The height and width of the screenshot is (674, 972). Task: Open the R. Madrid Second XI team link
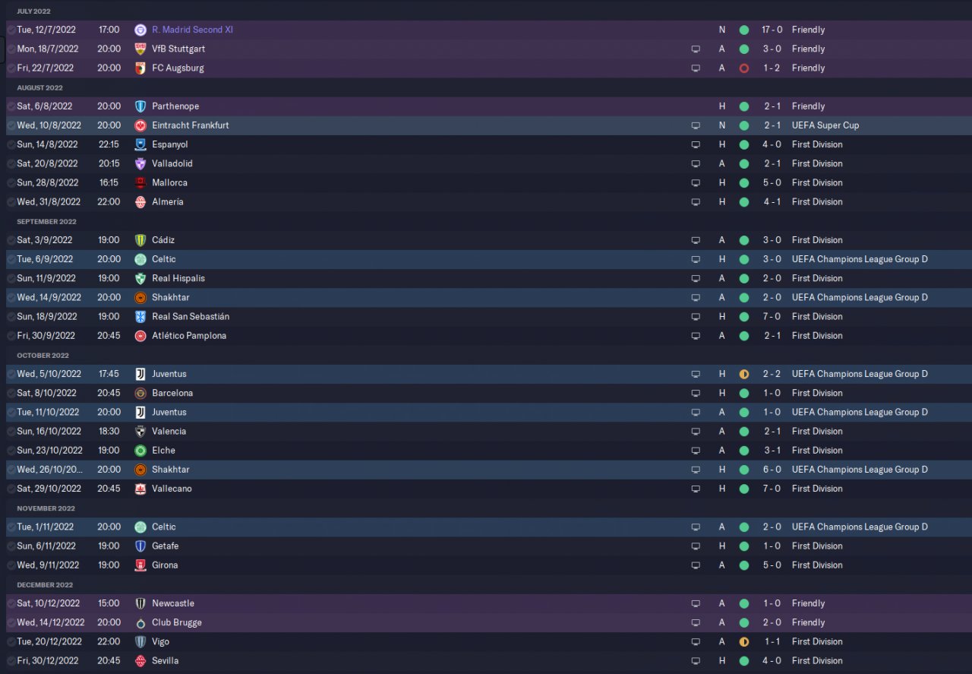[193, 30]
